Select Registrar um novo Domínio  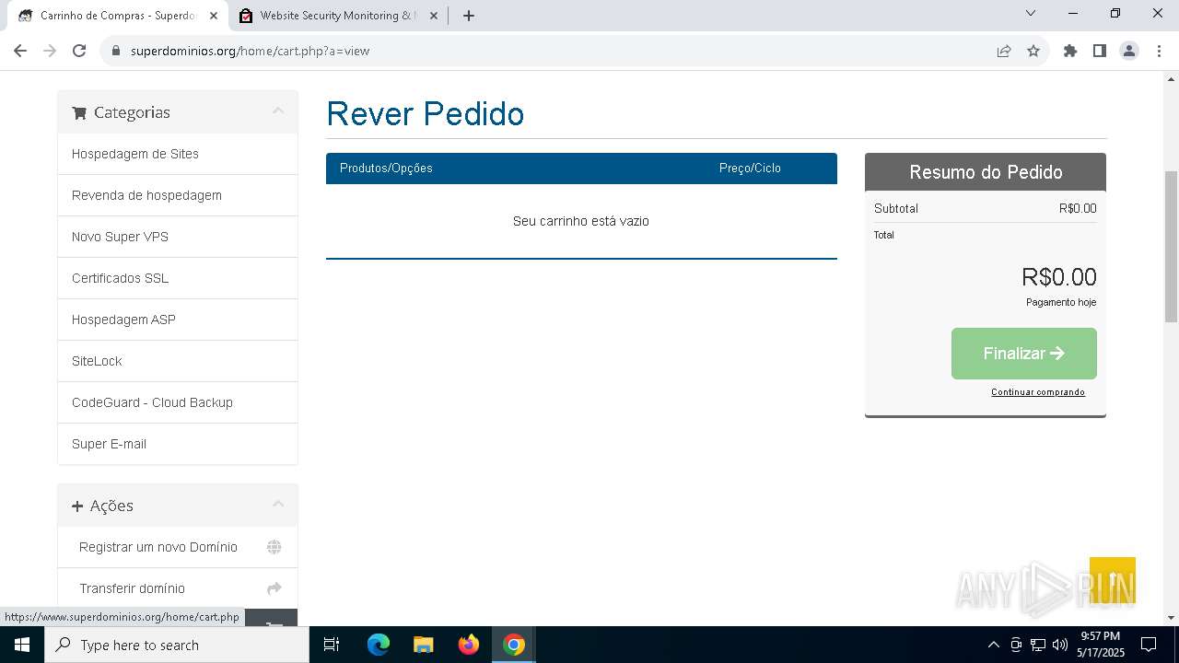pyautogui.click(x=178, y=547)
